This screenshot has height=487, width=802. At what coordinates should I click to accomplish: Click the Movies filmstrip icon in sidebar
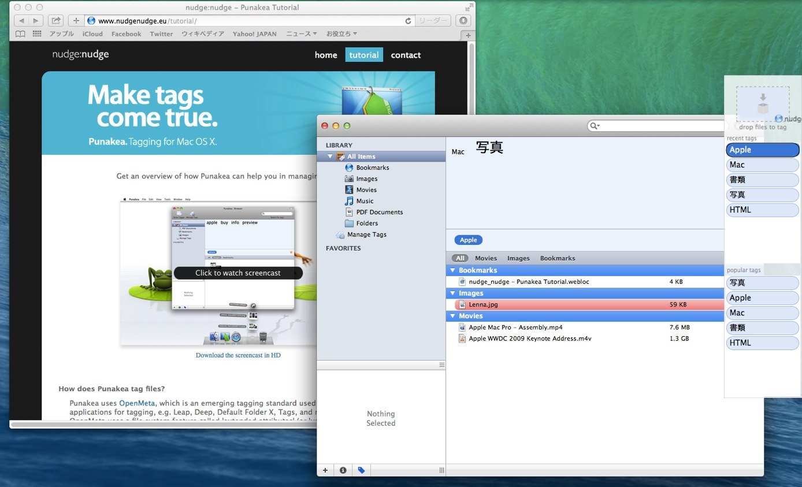[349, 189]
